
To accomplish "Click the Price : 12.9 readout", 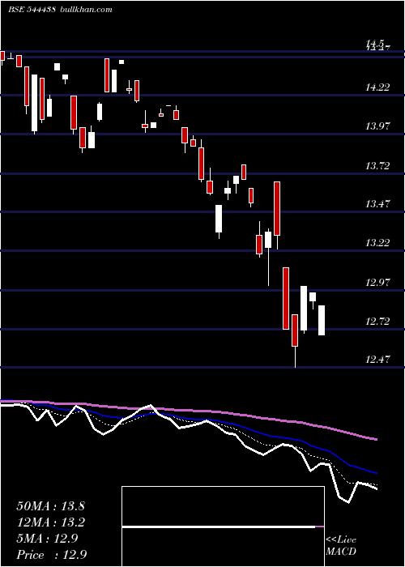I will (51, 555).
